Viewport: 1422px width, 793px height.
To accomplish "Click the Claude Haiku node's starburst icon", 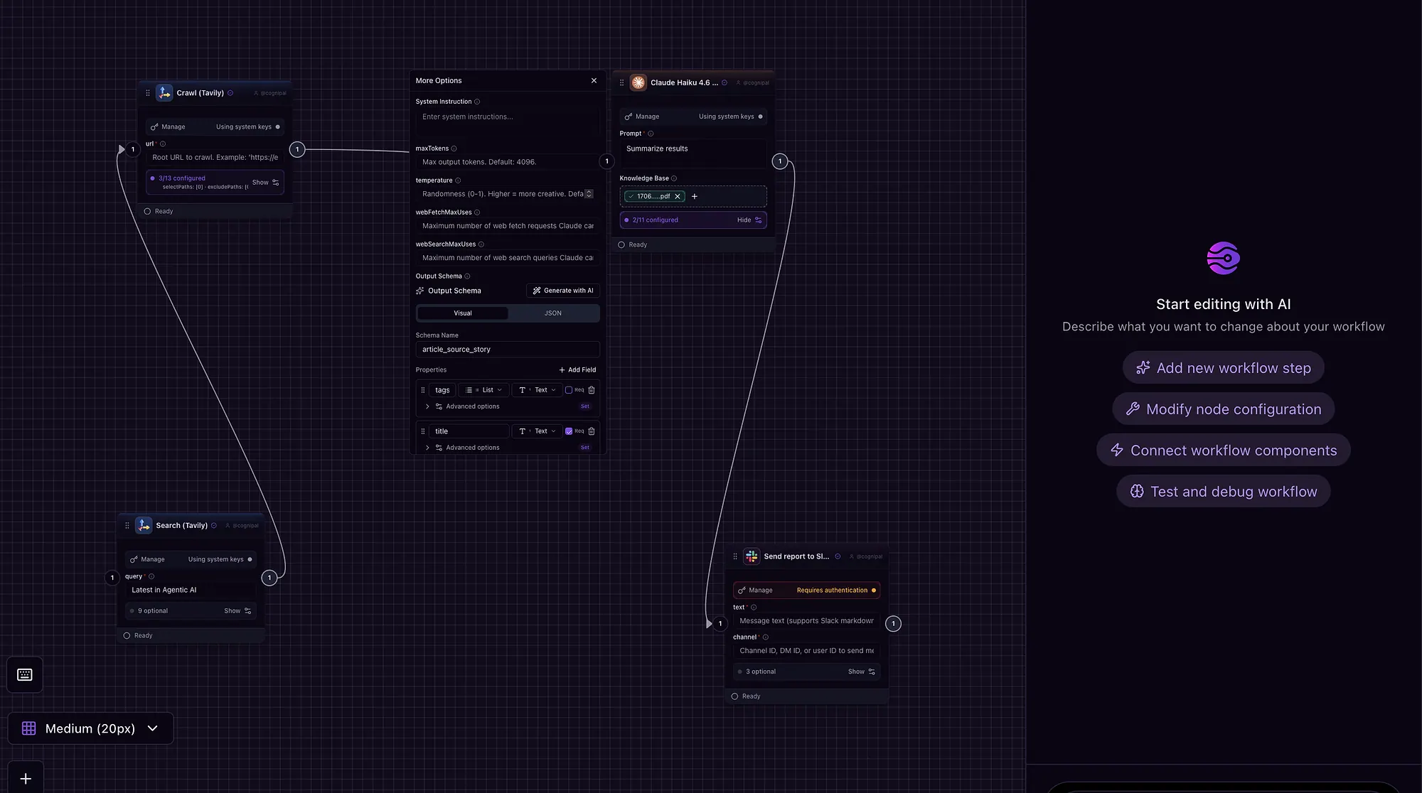I will pyautogui.click(x=638, y=82).
